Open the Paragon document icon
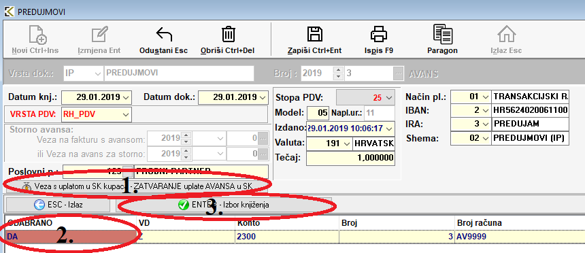585x253 pixels. (x=442, y=34)
